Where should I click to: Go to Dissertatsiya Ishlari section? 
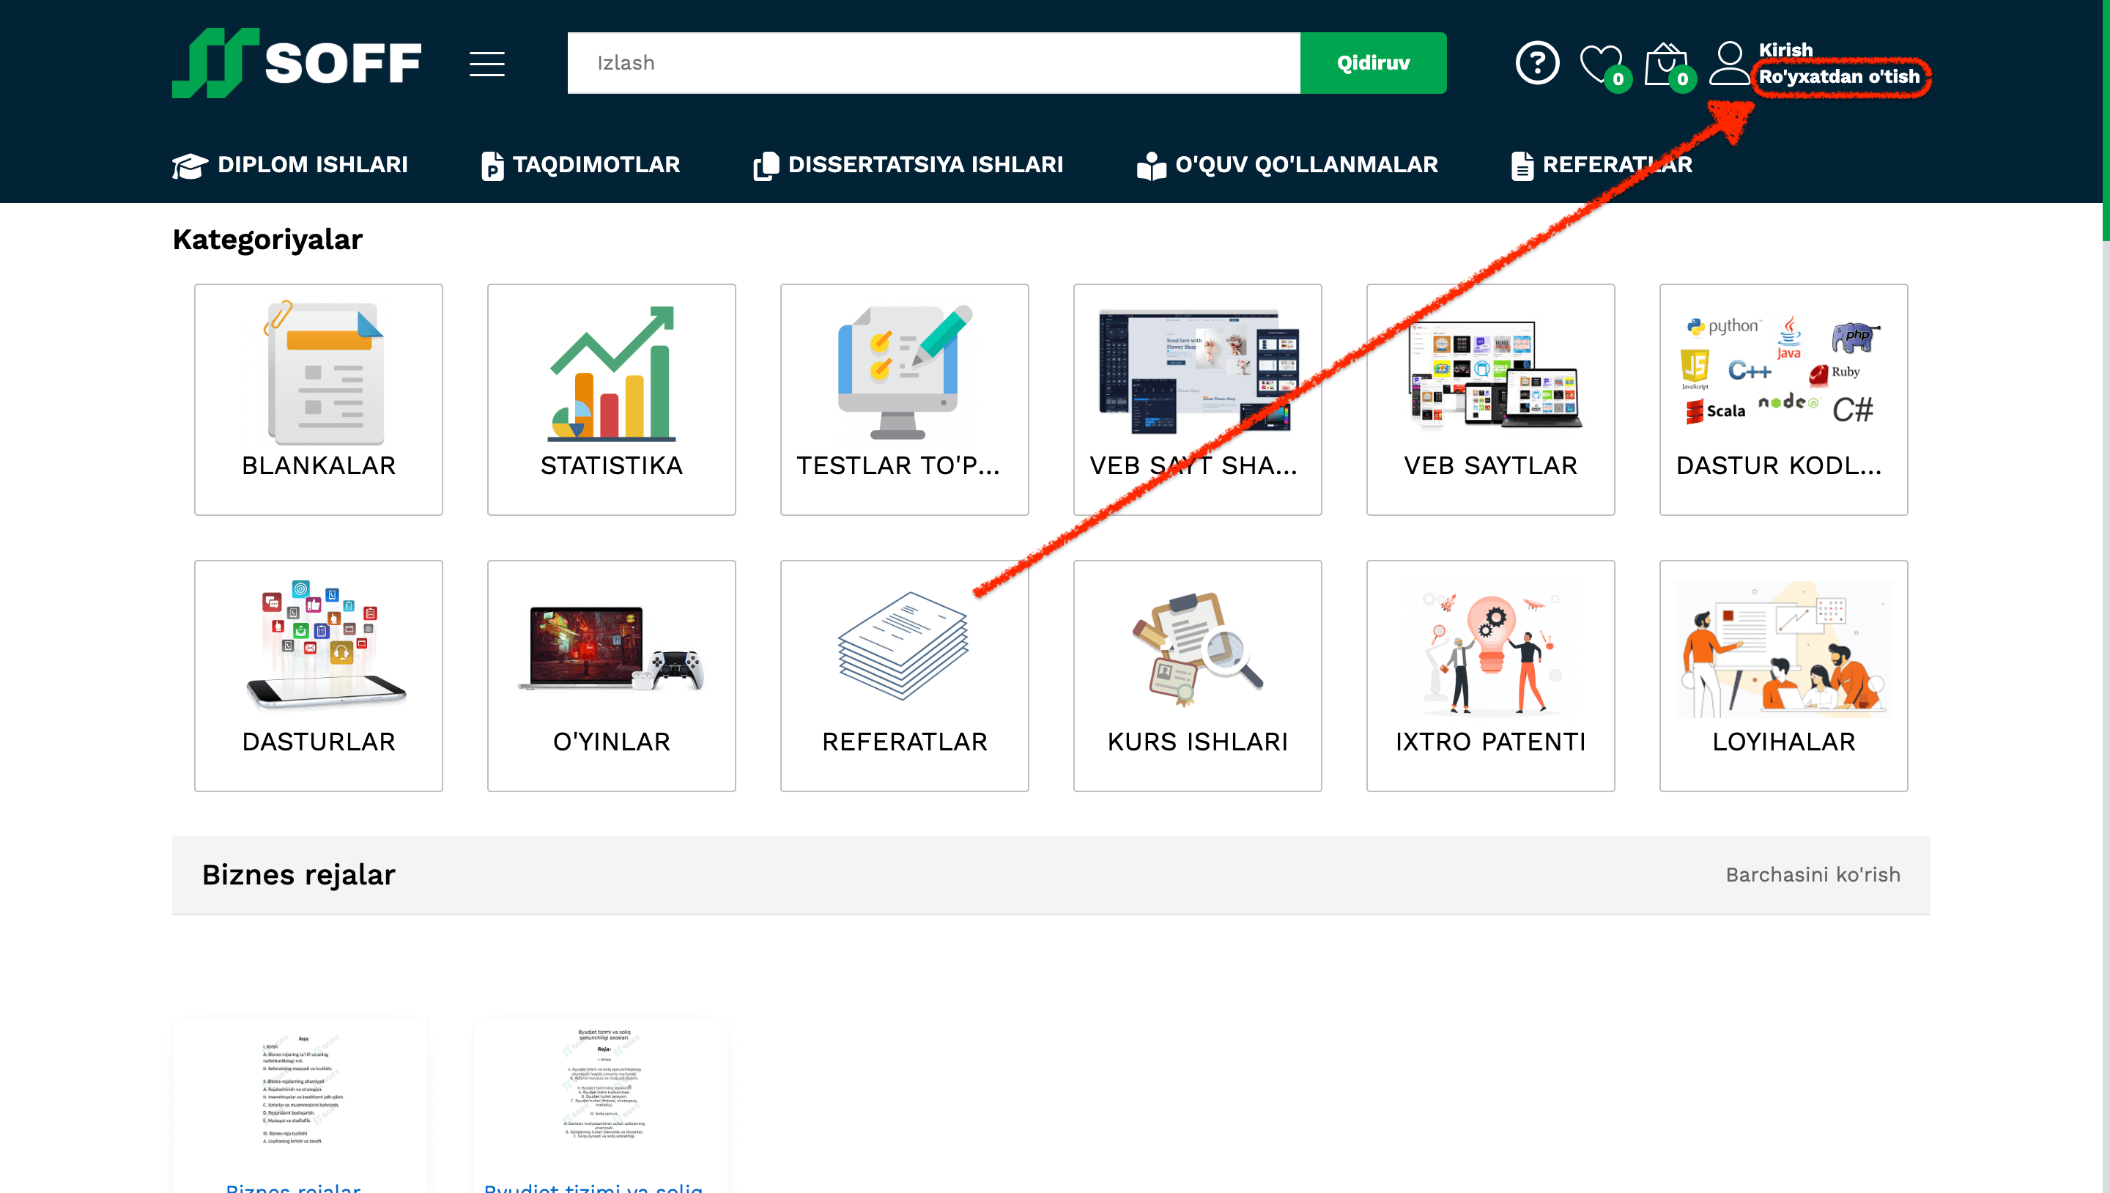click(908, 165)
